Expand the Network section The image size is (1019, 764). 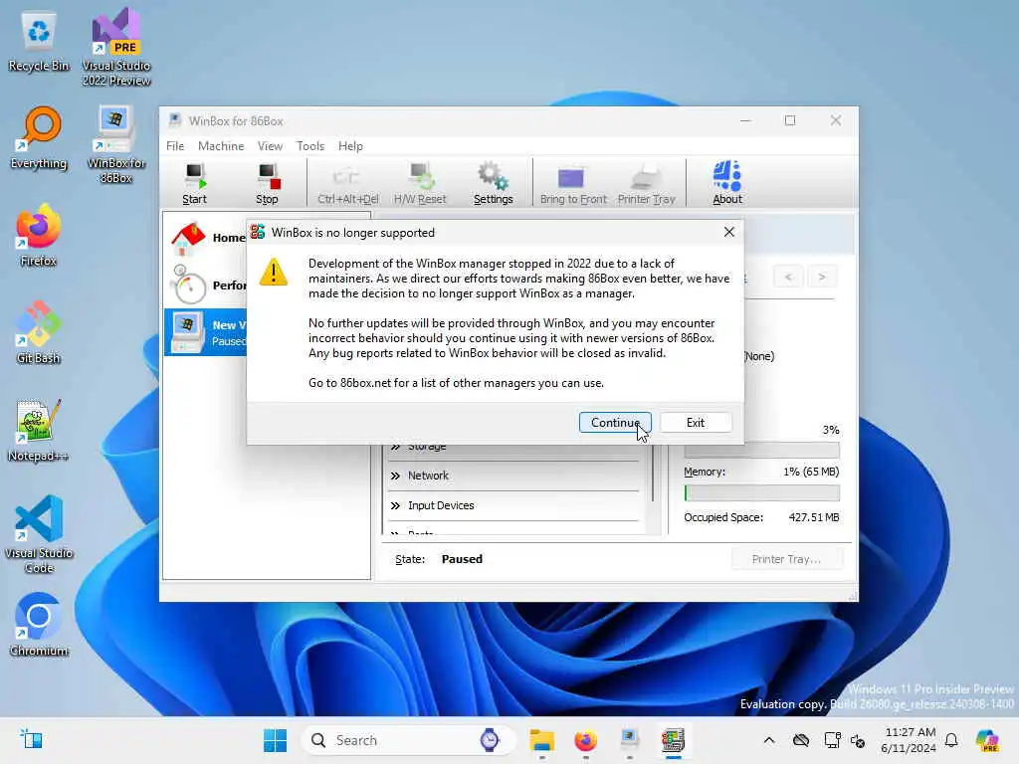(x=513, y=476)
